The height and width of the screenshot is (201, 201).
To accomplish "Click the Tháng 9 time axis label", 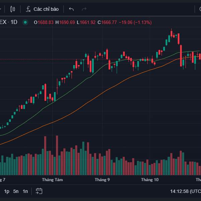I will (x=102, y=180).
